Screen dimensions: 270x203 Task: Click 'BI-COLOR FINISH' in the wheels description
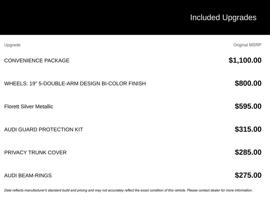124,84
